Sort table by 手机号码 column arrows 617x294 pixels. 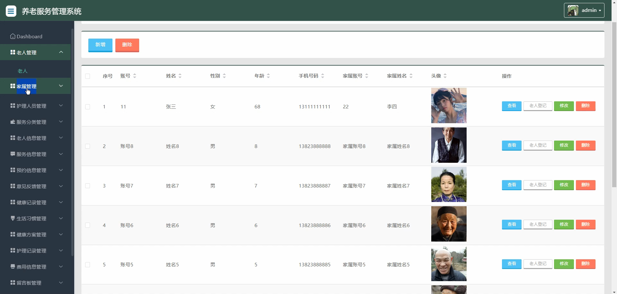coord(323,76)
